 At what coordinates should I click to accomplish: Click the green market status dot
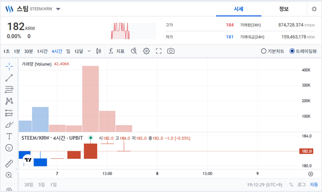click(91, 138)
